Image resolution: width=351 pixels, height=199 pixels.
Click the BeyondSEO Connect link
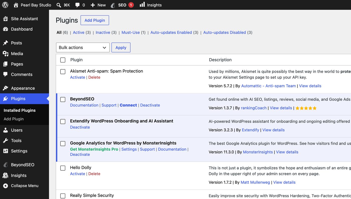point(128,105)
